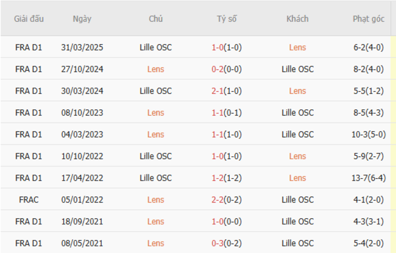Image resolution: width=396 pixels, height=253 pixels.
Task: Sort by the 'Ngày' column header
Action: point(82,19)
